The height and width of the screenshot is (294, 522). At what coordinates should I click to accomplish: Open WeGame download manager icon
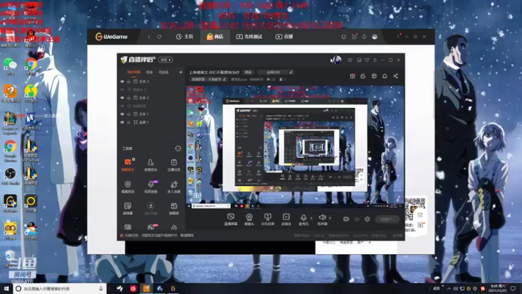click(x=364, y=37)
